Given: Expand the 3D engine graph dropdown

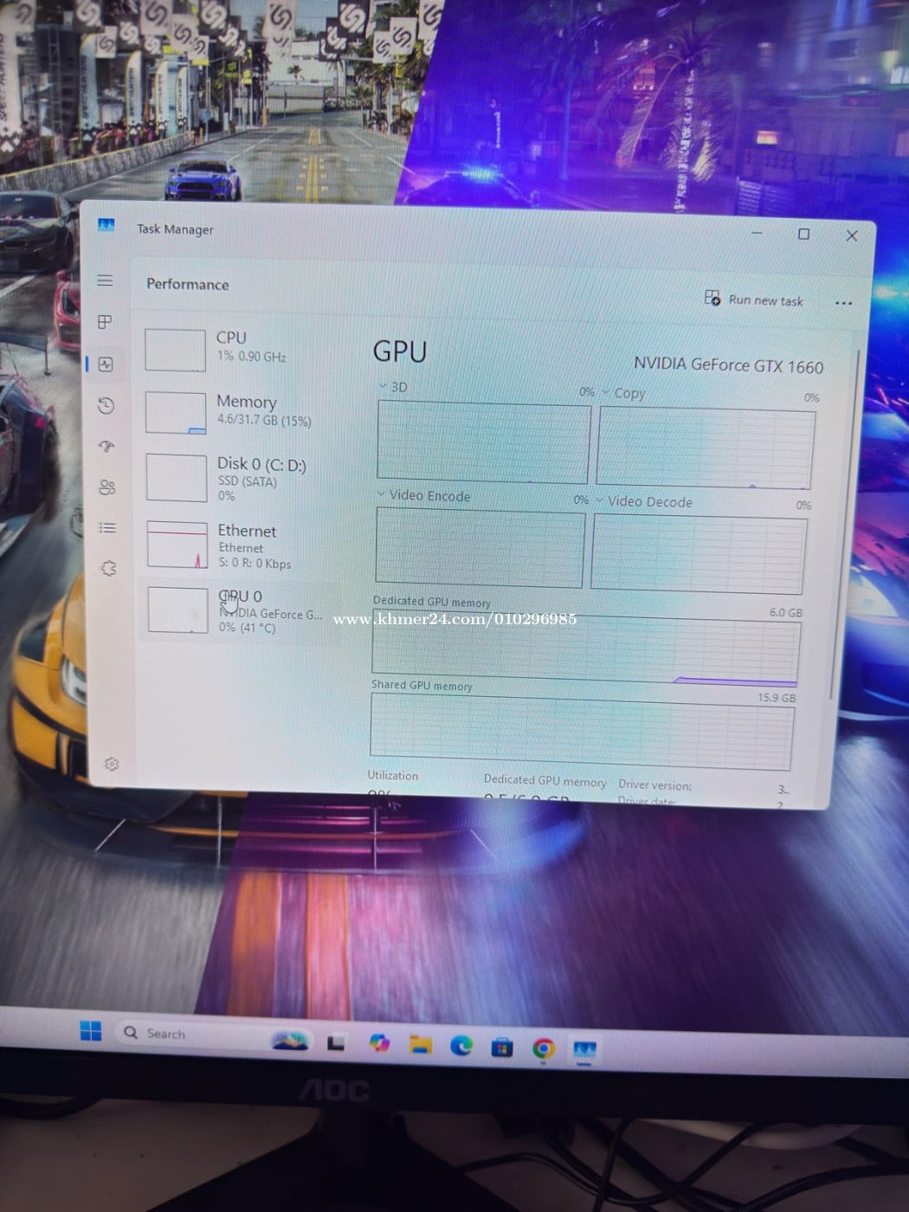Looking at the screenshot, I should coord(384,387).
